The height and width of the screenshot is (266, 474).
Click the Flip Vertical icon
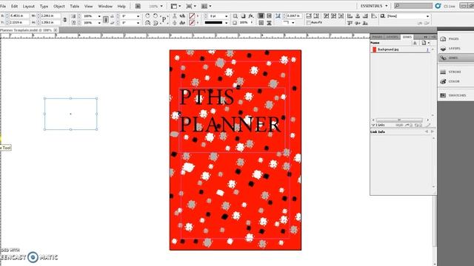(155, 23)
